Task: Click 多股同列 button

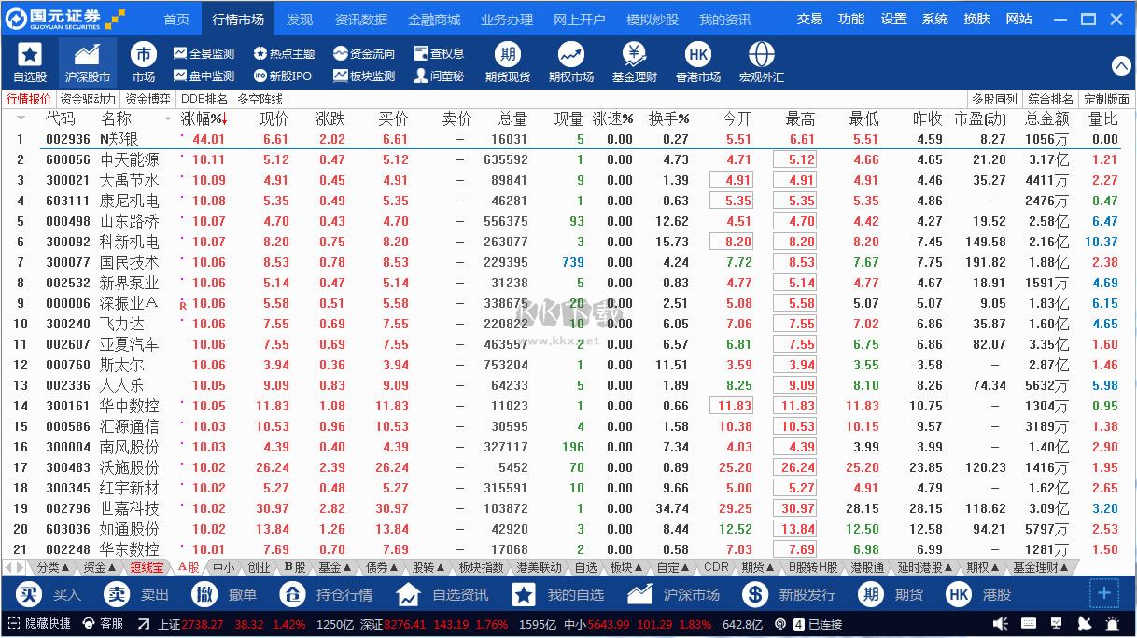Action: [x=994, y=99]
